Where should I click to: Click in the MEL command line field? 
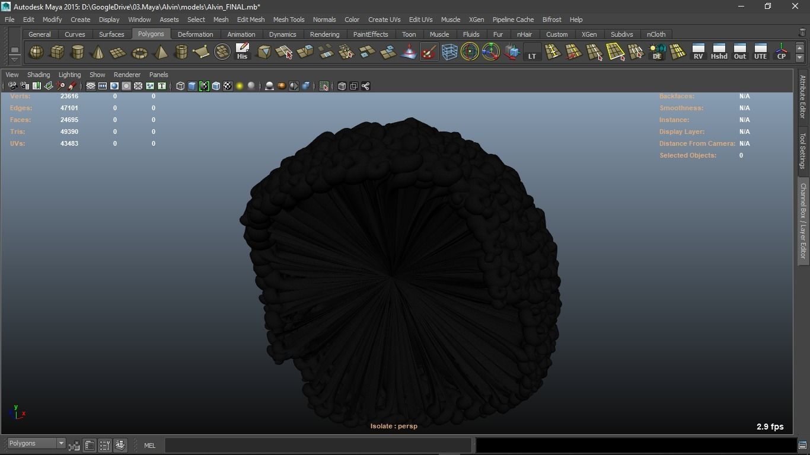click(318, 445)
